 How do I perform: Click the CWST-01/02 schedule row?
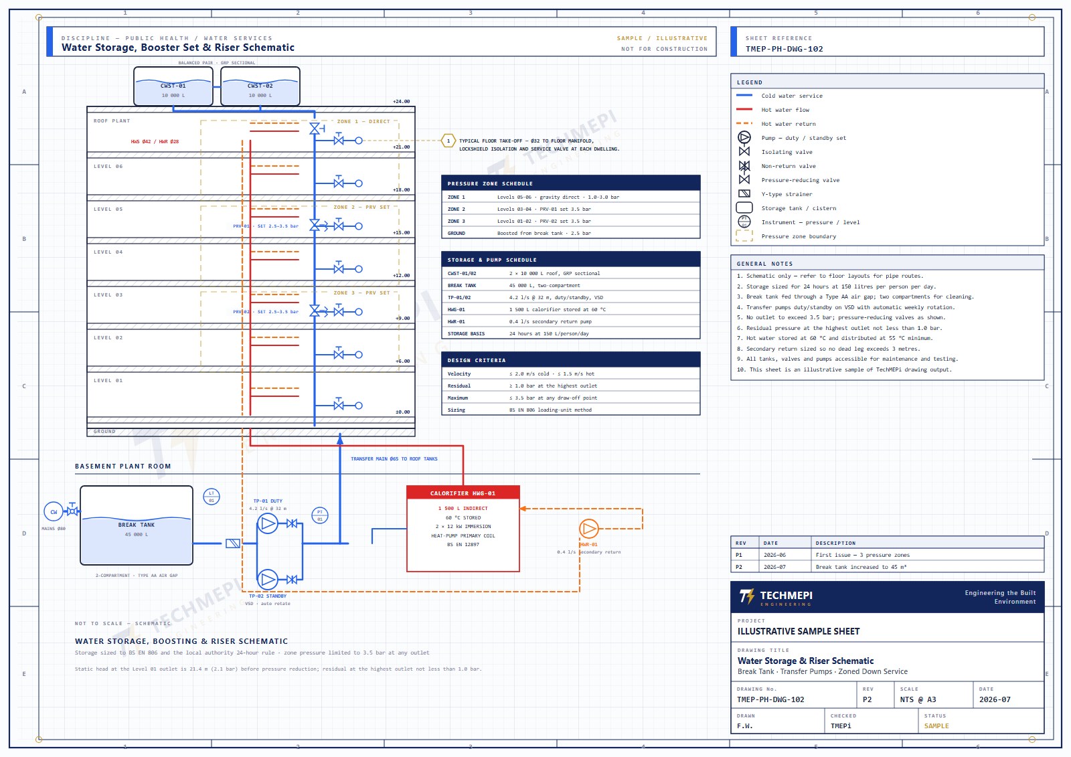[571, 274]
